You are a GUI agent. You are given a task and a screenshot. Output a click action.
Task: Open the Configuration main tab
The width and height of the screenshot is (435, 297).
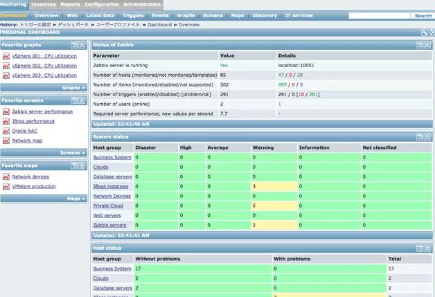[102, 4]
